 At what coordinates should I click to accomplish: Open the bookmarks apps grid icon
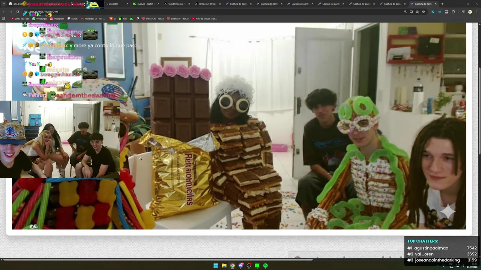click(x=4, y=18)
